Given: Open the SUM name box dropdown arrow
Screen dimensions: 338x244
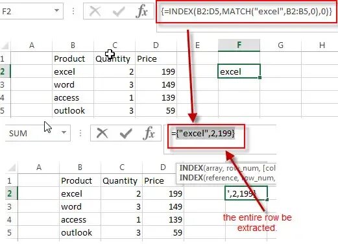Looking at the screenshot, I should 64,132.
